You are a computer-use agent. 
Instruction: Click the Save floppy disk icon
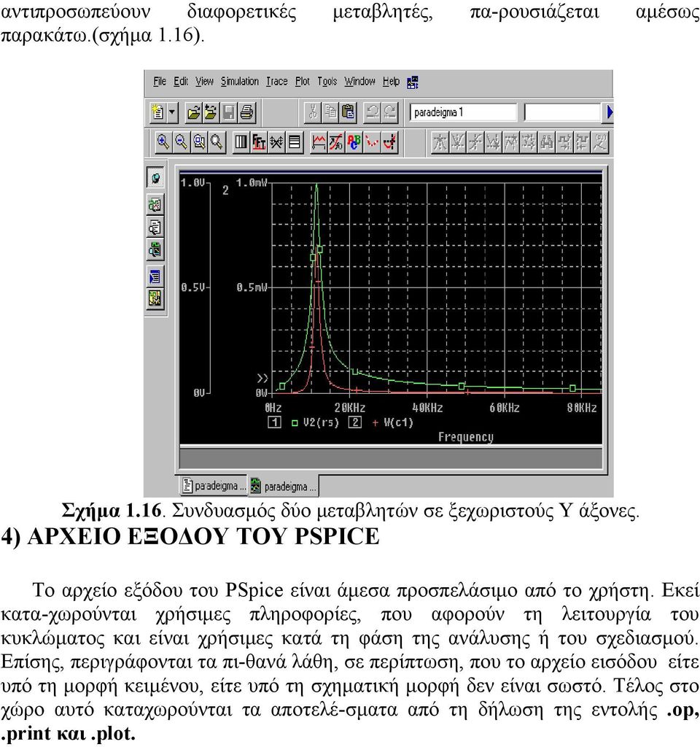tap(228, 112)
